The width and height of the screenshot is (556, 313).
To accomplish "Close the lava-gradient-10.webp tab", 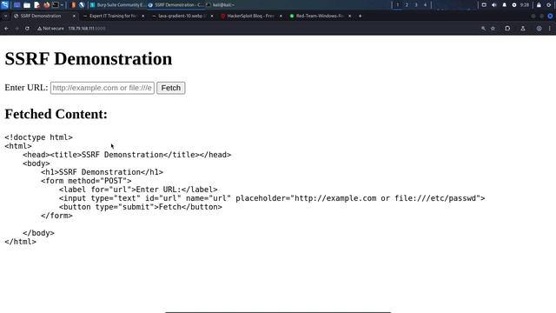I will [212, 16].
